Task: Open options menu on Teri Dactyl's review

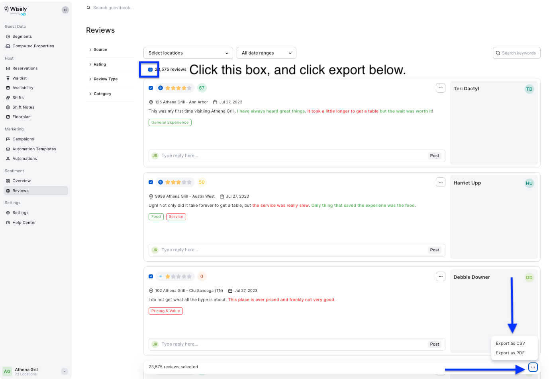Action: click(440, 88)
